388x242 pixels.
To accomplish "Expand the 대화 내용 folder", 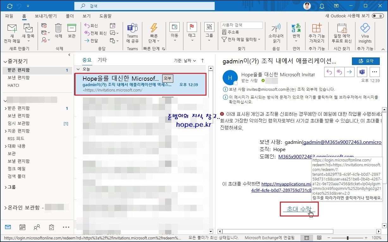I will [6, 146].
